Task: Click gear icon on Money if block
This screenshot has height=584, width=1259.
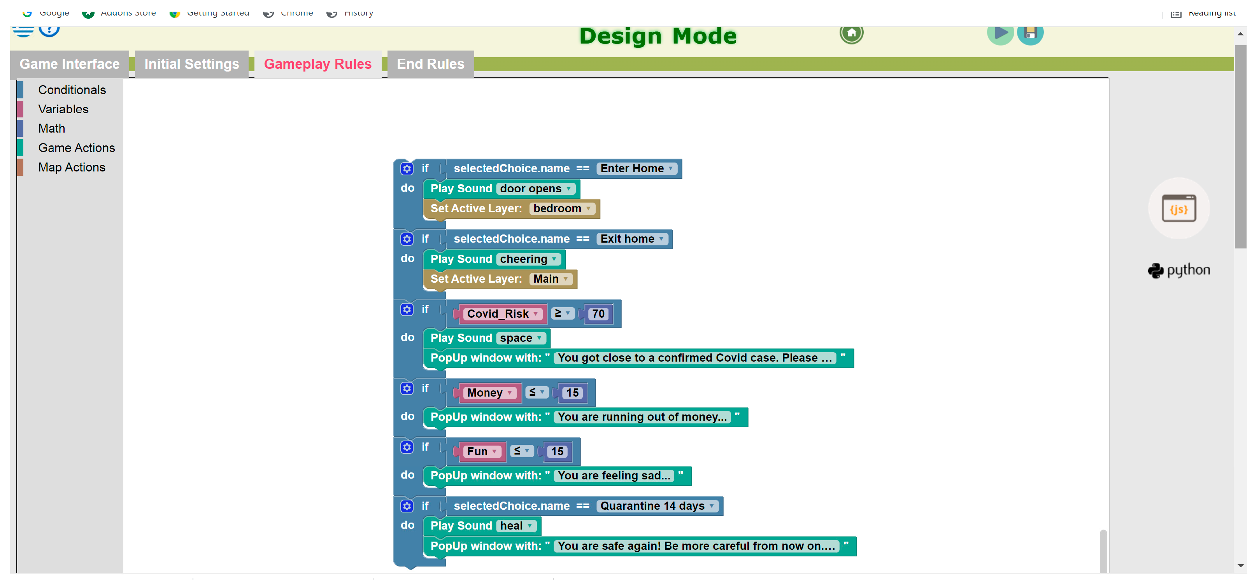Action: (x=407, y=389)
